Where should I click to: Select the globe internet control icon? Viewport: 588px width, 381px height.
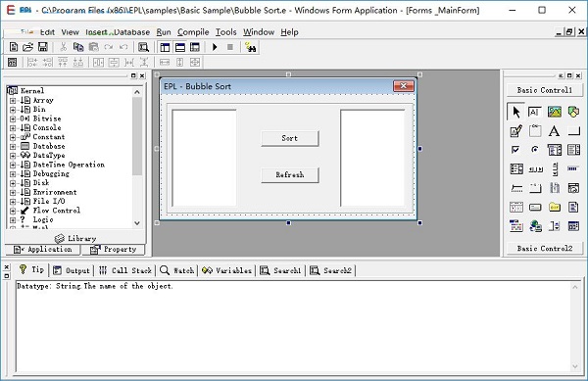coord(535,226)
